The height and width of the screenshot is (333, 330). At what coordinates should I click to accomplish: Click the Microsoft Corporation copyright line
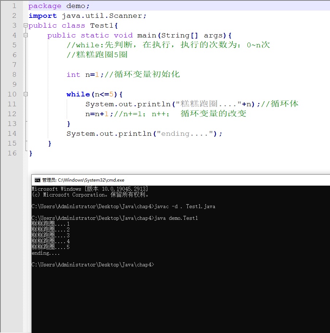point(90,195)
